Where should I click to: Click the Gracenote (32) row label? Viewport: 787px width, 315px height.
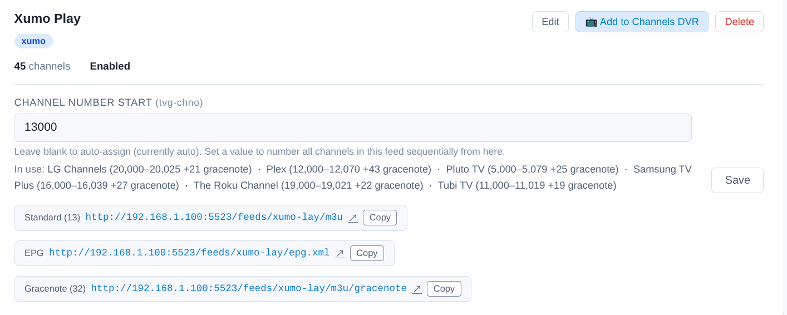[55, 289]
